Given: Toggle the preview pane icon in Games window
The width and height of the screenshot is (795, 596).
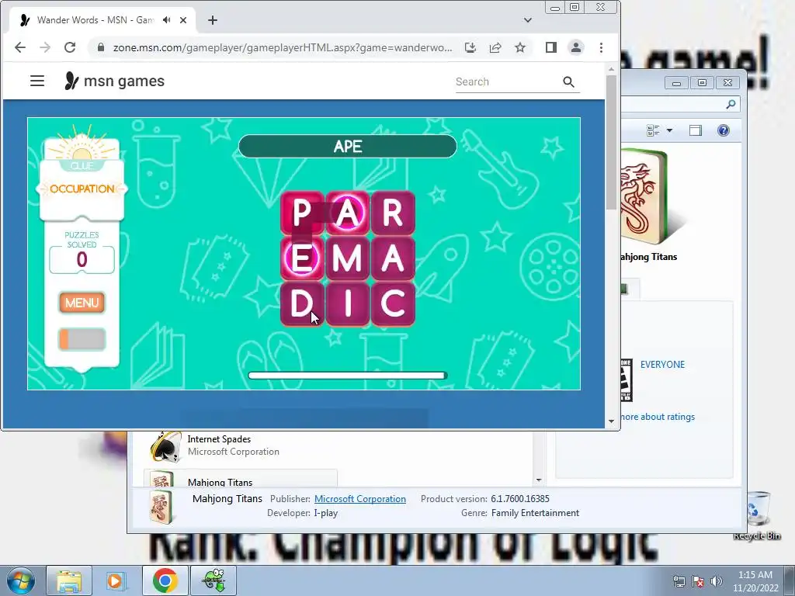Looking at the screenshot, I should pyautogui.click(x=696, y=130).
